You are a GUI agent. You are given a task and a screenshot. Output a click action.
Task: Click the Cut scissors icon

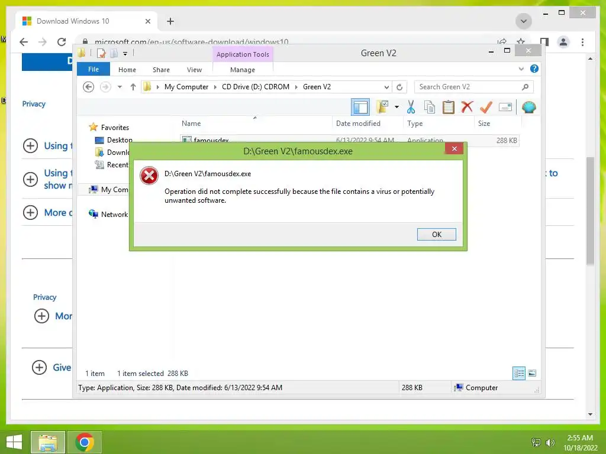pyautogui.click(x=411, y=107)
